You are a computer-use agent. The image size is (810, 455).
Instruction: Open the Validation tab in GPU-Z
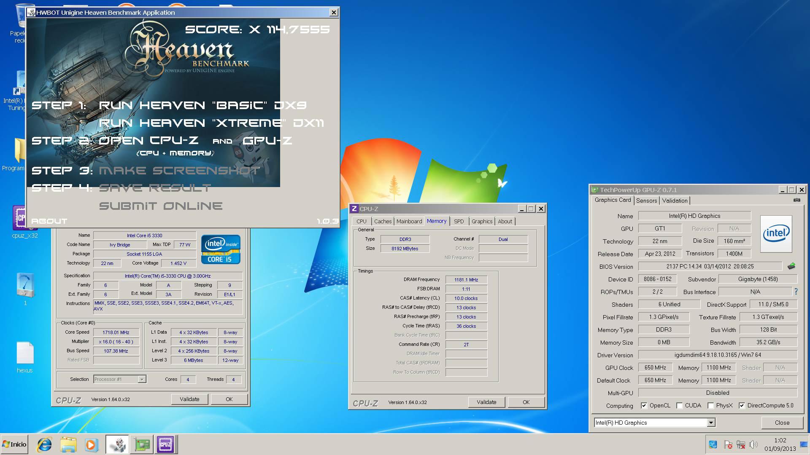pyautogui.click(x=675, y=201)
